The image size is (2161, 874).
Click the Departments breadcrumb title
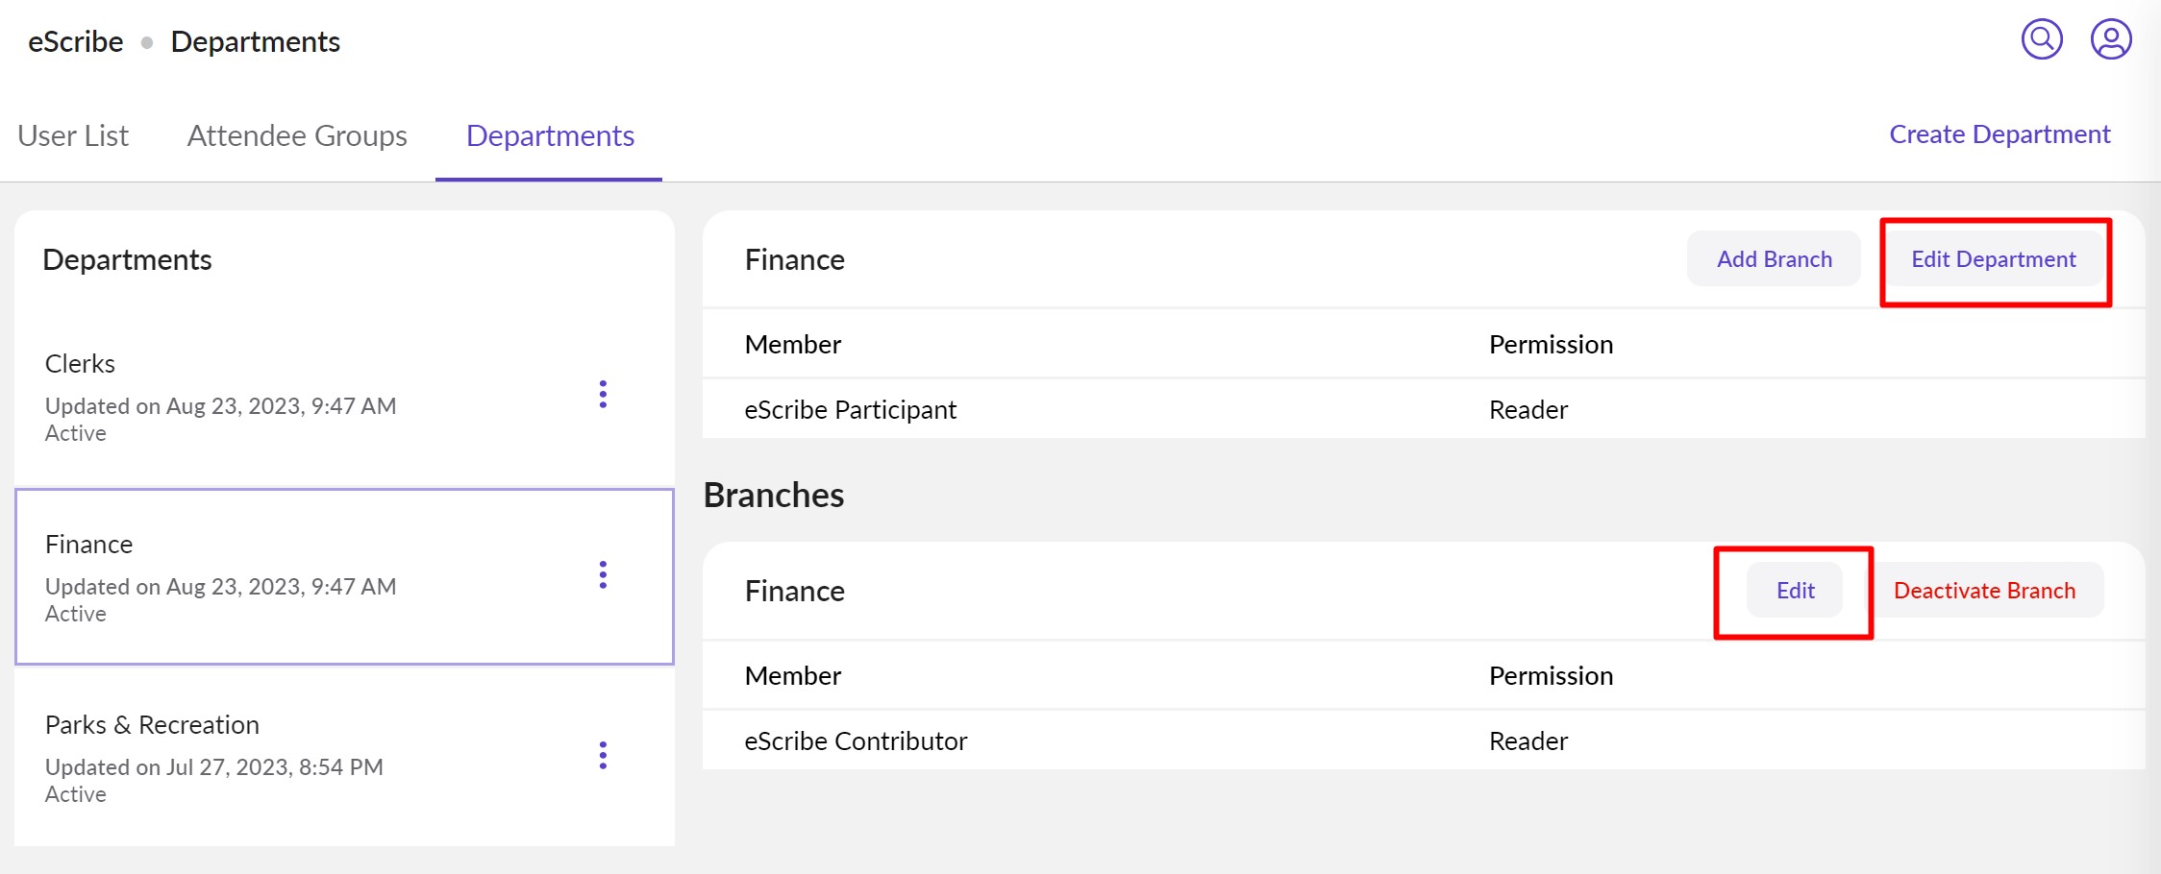tap(256, 41)
